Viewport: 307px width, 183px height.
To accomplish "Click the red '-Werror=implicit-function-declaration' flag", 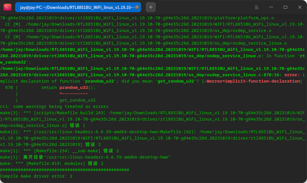I will point(252,81).
